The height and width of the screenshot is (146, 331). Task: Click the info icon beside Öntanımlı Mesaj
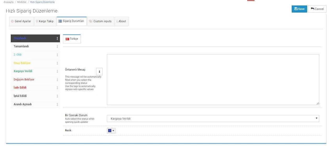[x=99, y=72]
